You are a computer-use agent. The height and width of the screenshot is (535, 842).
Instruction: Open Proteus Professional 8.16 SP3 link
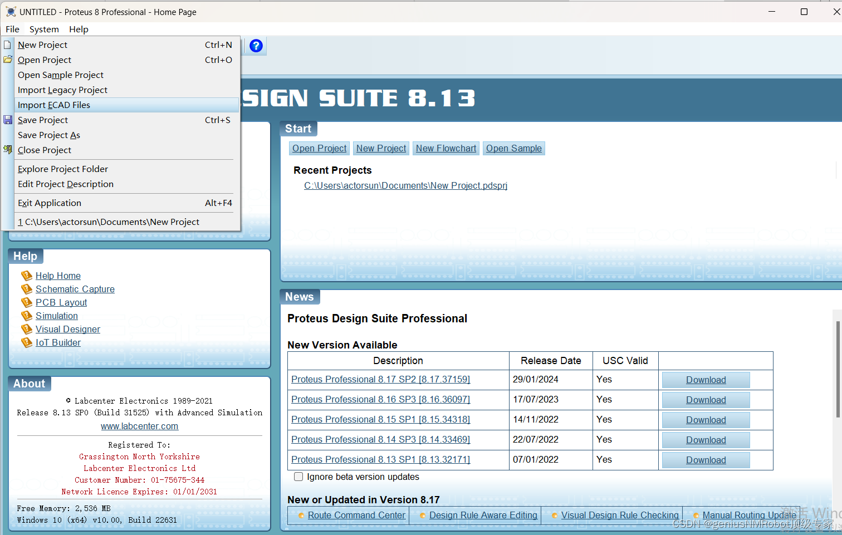click(380, 399)
